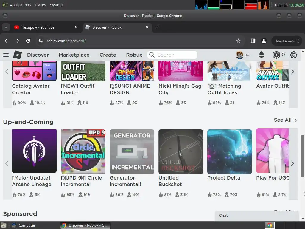Bookmark this page with the star
This screenshot has height=229, width=305.
(238, 41)
